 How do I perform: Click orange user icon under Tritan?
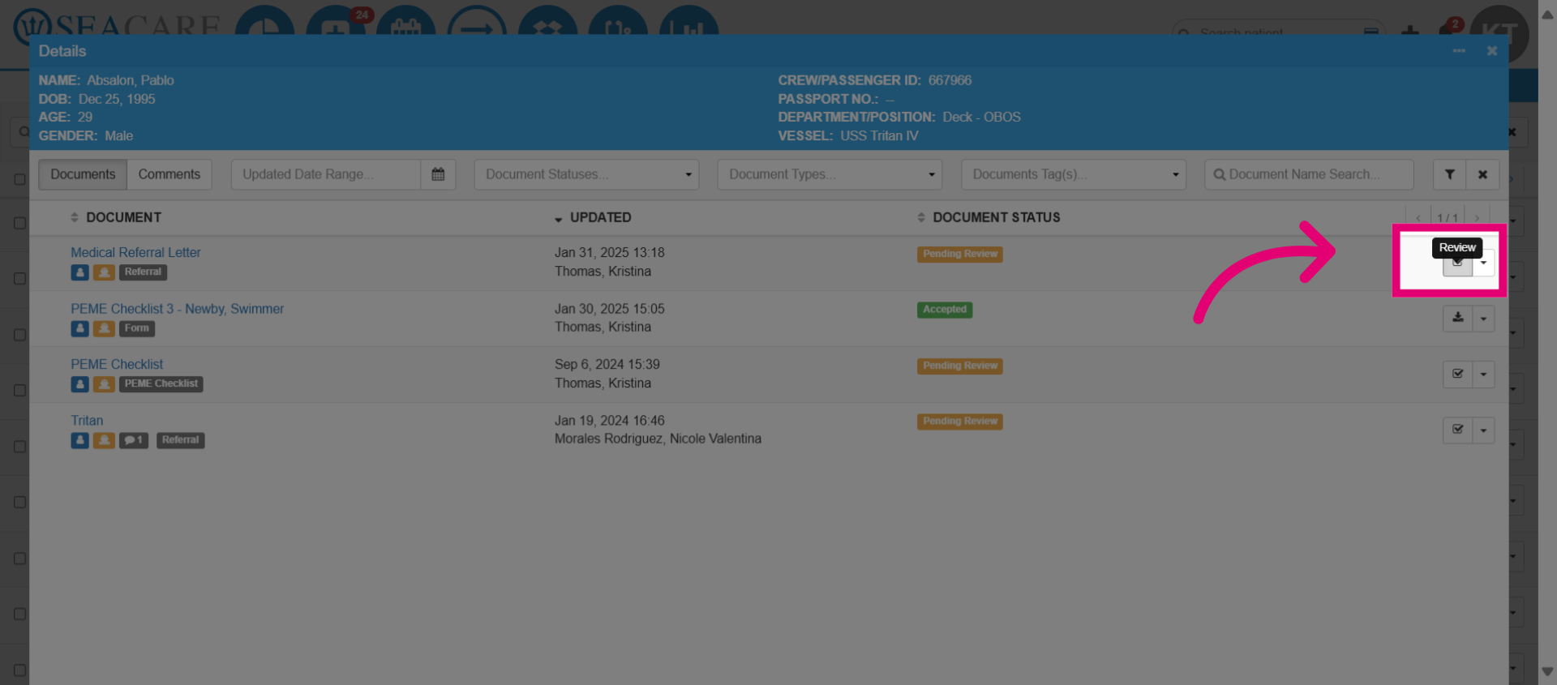click(x=104, y=440)
